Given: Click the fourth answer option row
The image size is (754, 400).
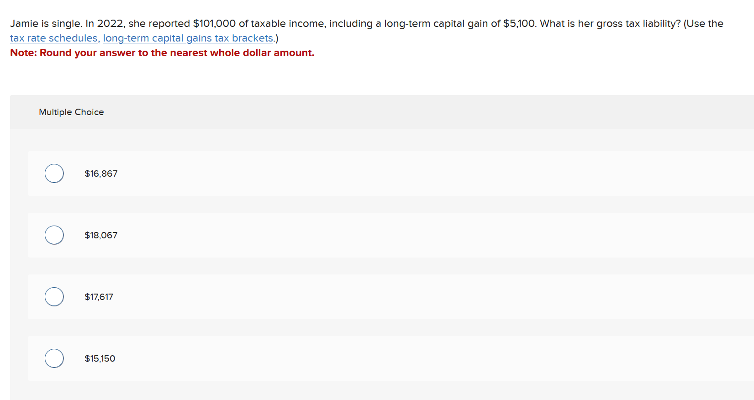Looking at the screenshot, I should 274,358.
